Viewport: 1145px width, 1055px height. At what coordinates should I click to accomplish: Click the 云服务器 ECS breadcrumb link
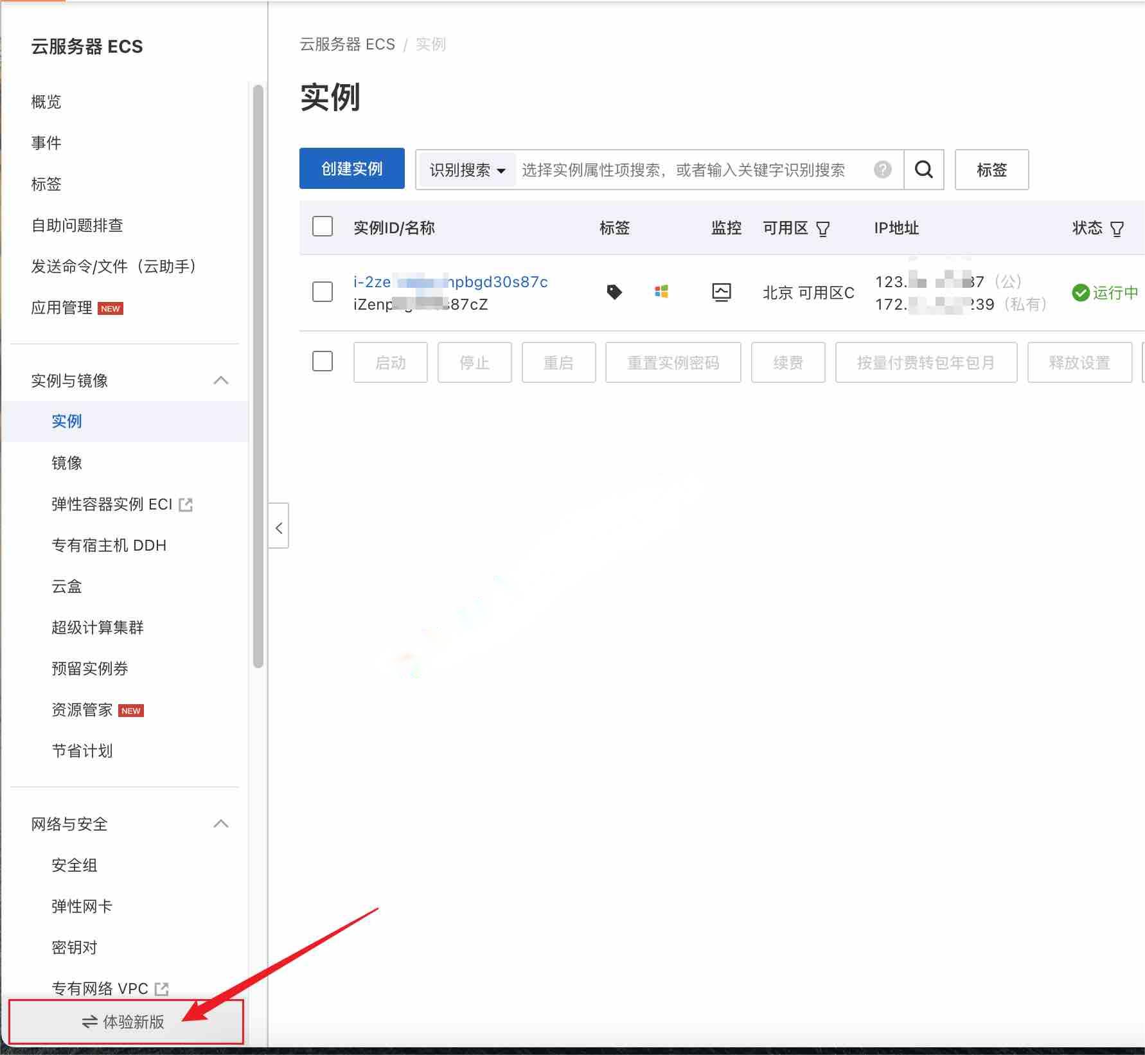[x=347, y=44]
